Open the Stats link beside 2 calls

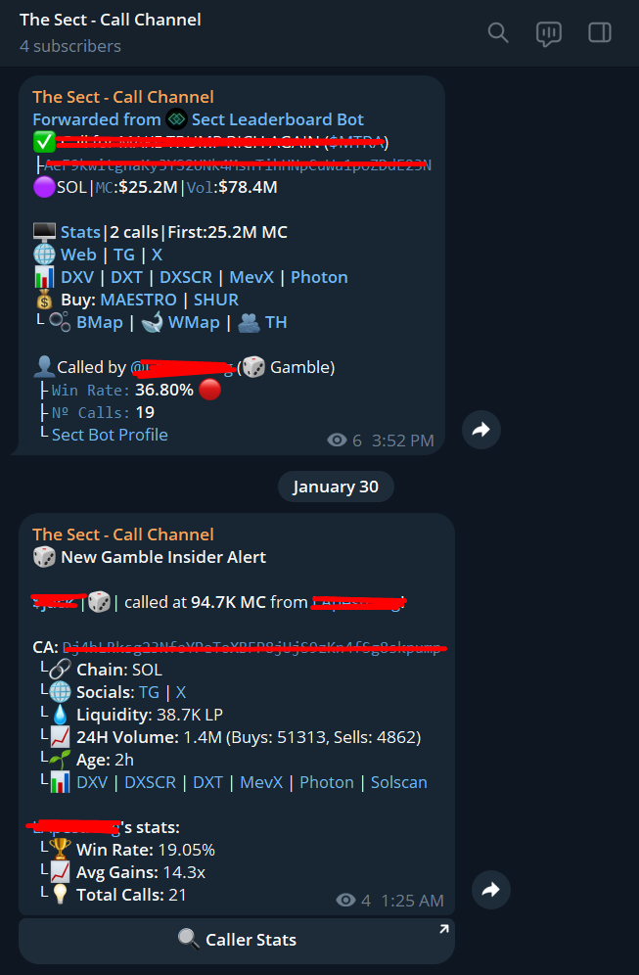80,233
